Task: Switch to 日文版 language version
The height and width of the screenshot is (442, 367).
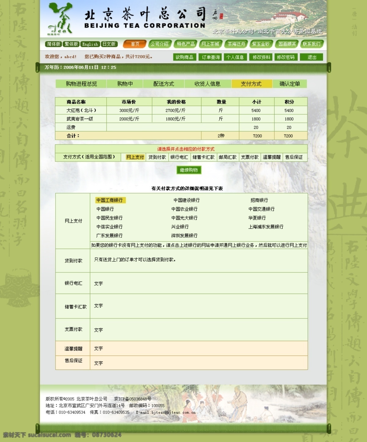Action: 109,44
